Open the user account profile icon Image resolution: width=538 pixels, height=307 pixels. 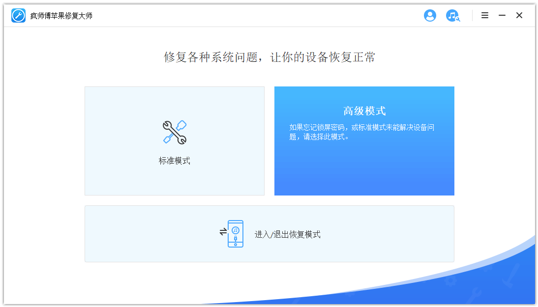point(430,15)
